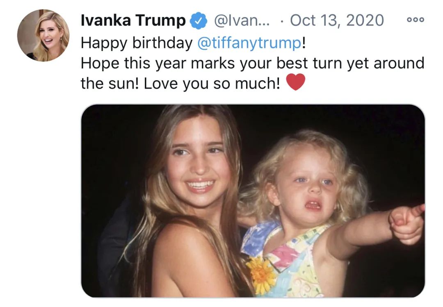Open the three-dot more options menu
Viewport: 443px width, 307px height.
[415, 20]
